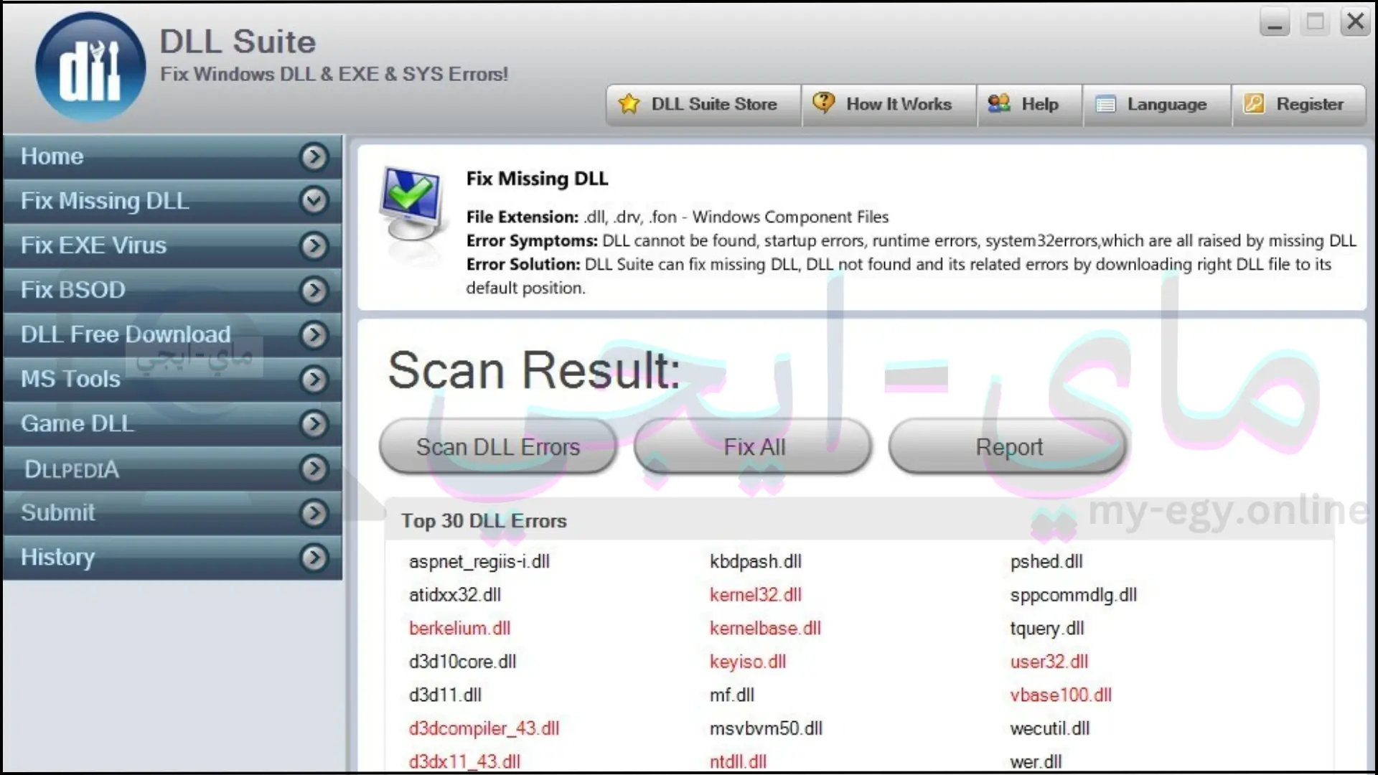This screenshot has height=775, width=1378.
Task: Open the Help button text
Action: pos(1040,105)
